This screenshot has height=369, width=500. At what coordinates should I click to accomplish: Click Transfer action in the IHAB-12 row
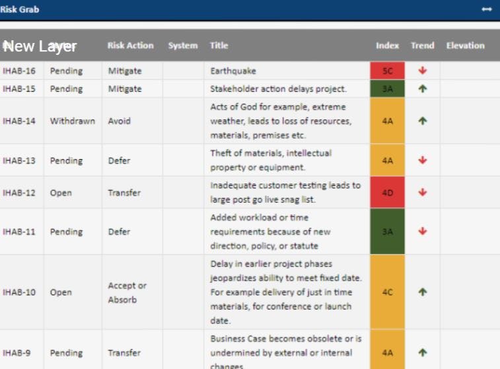[x=124, y=193]
